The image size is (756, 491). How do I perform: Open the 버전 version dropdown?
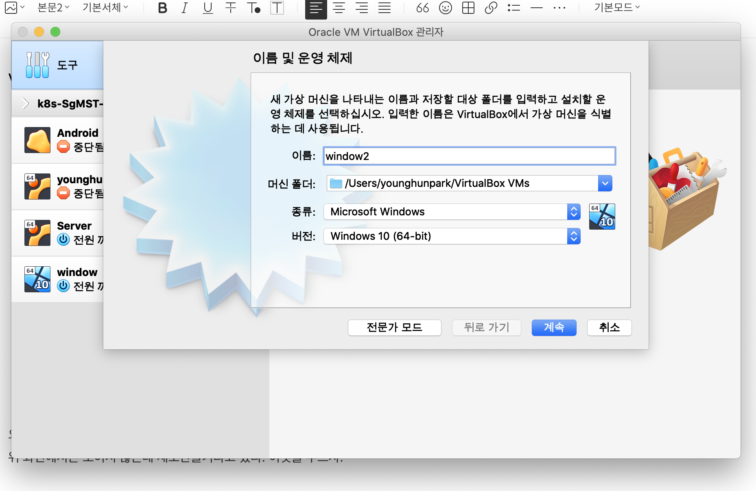(452, 236)
